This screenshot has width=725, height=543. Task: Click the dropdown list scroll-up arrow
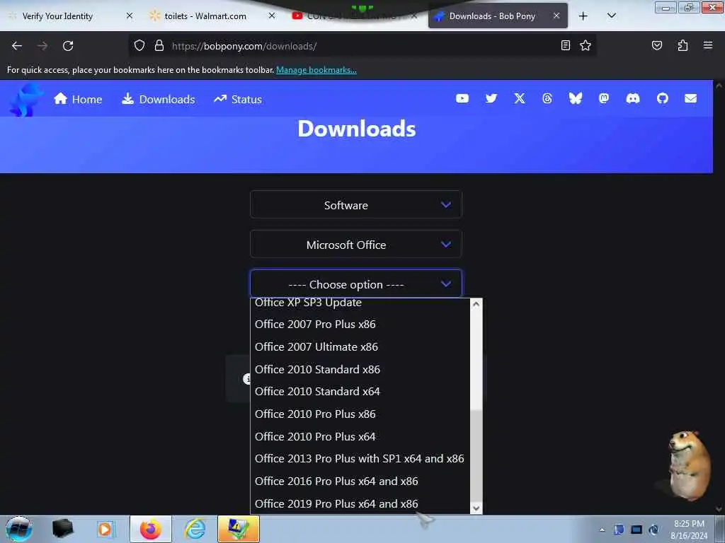click(x=476, y=304)
